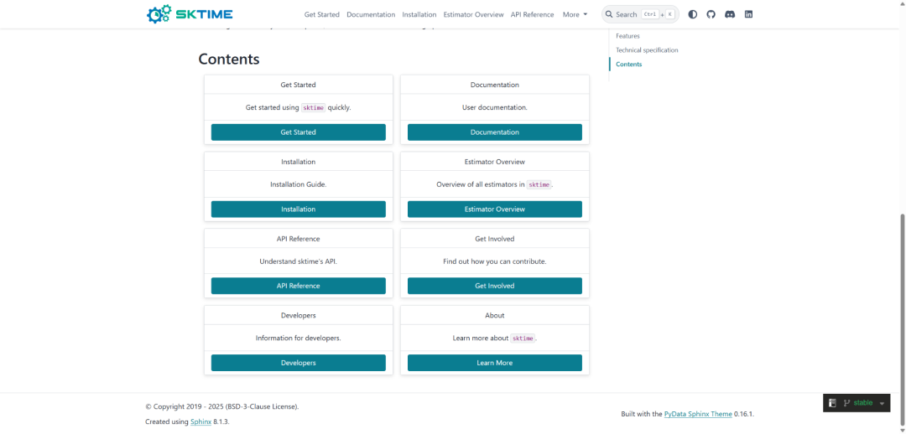Click the teal Get Started button
906x434 pixels.
(x=298, y=132)
